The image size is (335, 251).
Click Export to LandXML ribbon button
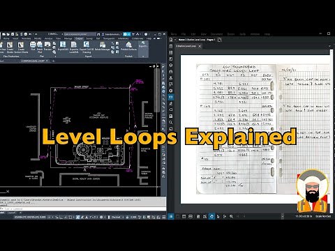tap(74, 47)
